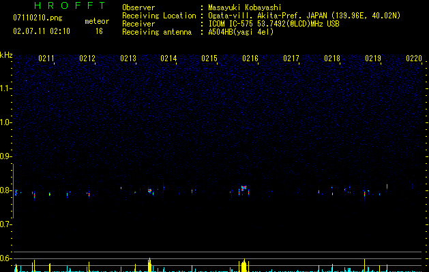Click the Ogata-vill. Akita-Pref. JAPAN location text
Screen dimensions: 429x272
click(x=268, y=16)
